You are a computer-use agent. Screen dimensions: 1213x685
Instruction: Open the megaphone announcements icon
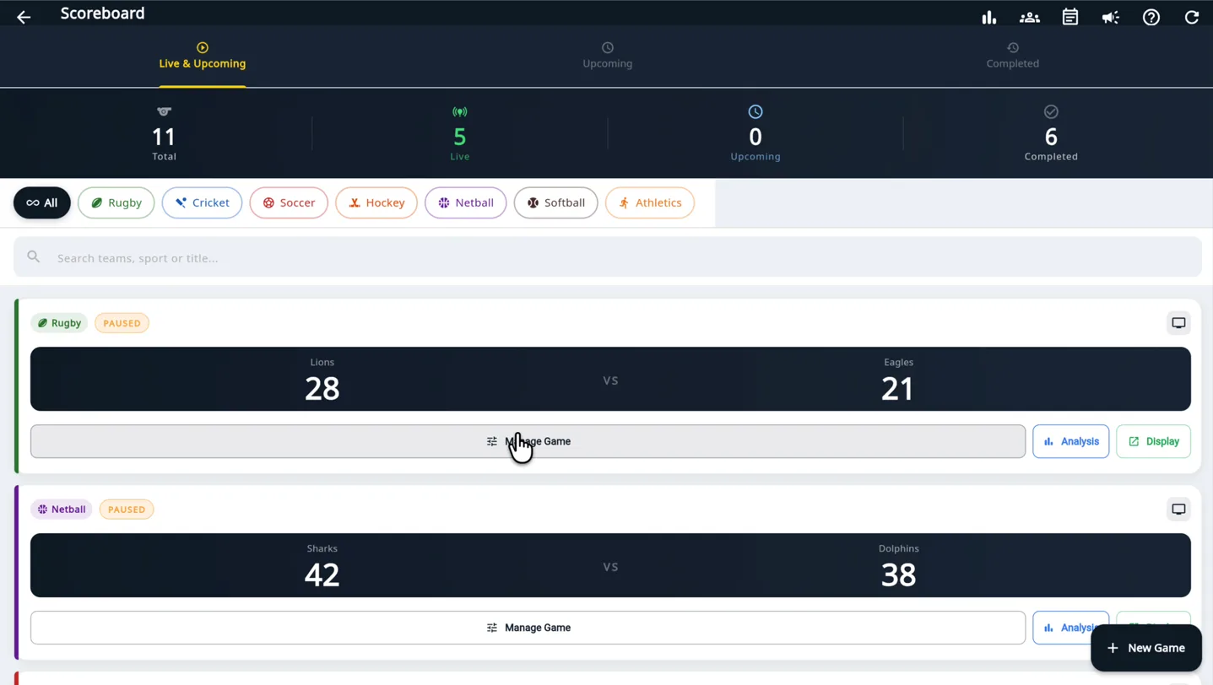tap(1111, 17)
